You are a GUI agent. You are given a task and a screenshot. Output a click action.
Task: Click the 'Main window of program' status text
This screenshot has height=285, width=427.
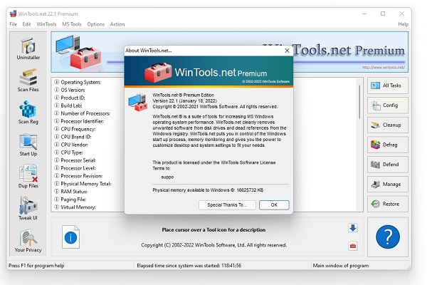click(341, 266)
